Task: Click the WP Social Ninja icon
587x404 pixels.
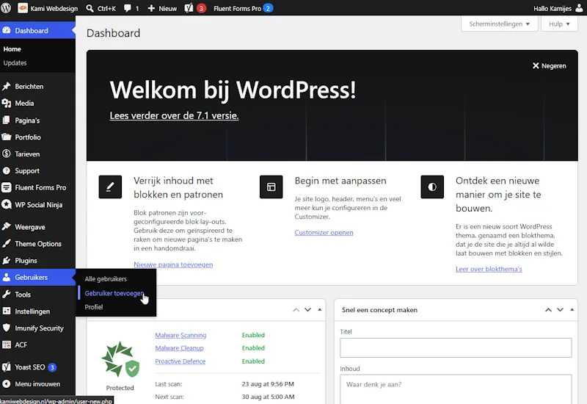Action: [x=7, y=204]
